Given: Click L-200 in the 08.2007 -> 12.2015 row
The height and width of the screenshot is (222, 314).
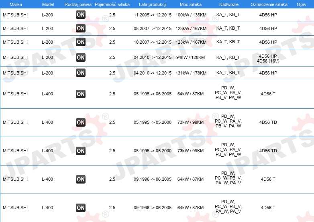Looking at the screenshot, I should pos(47,28).
